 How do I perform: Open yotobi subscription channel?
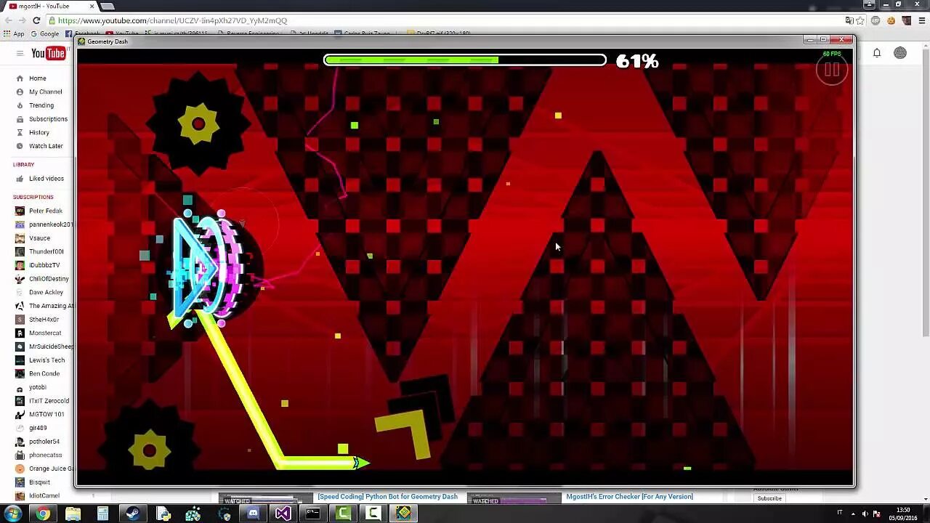click(38, 387)
